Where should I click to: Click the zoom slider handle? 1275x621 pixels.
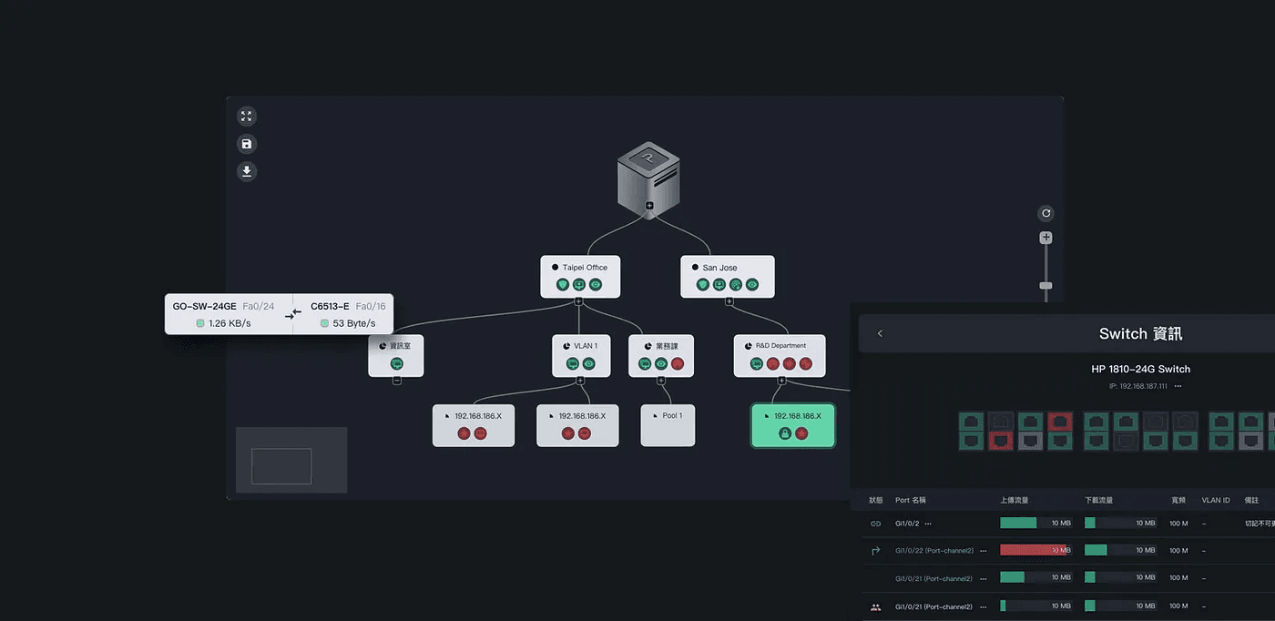(1046, 285)
